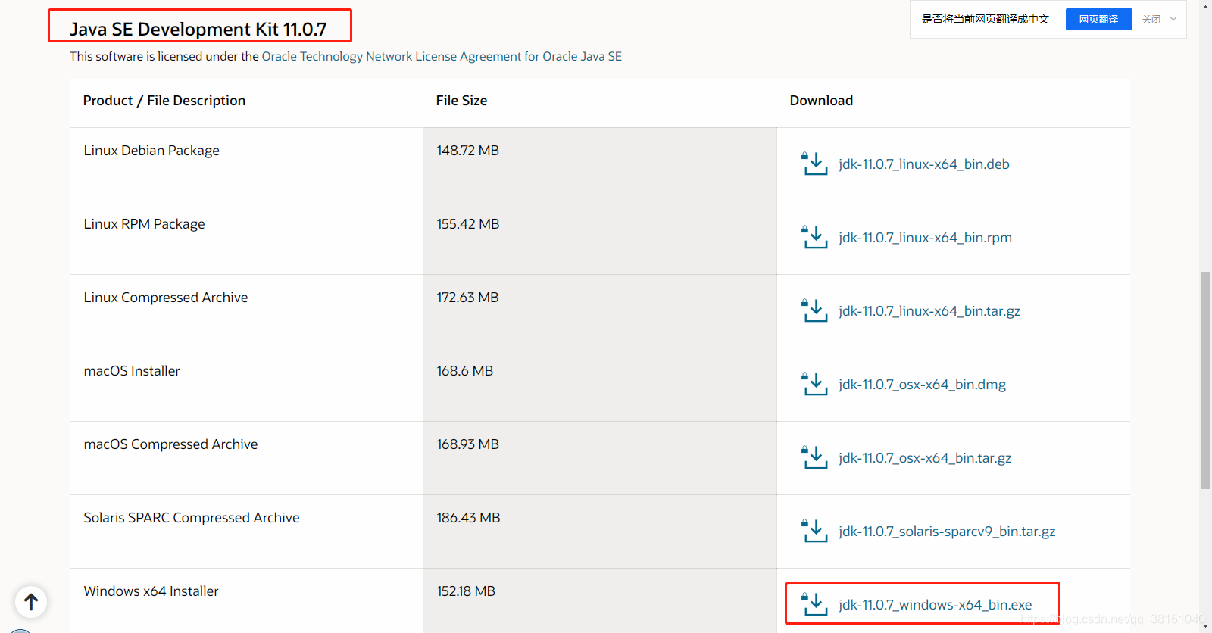1212x633 pixels.
Task: Expand the dropdown arrow next to 关闭
Action: tap(1173, 19)
